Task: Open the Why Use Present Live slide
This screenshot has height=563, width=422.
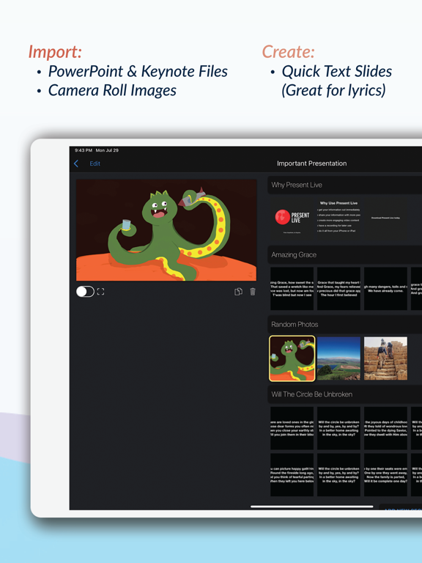Action: 338,218
